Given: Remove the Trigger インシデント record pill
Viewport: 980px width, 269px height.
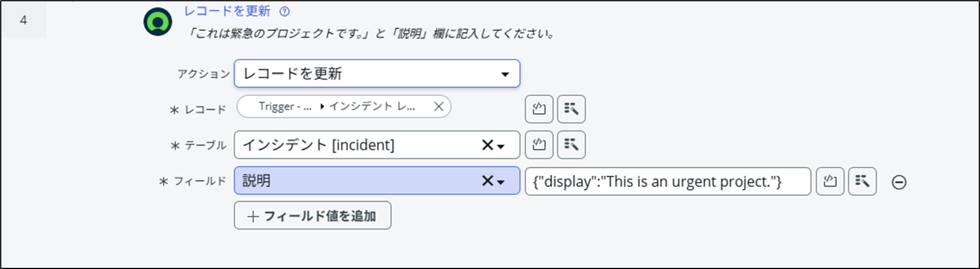Looking at the screenshot, I should [x=439, y=107].
